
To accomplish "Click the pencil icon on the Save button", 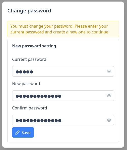I will 17,133.
